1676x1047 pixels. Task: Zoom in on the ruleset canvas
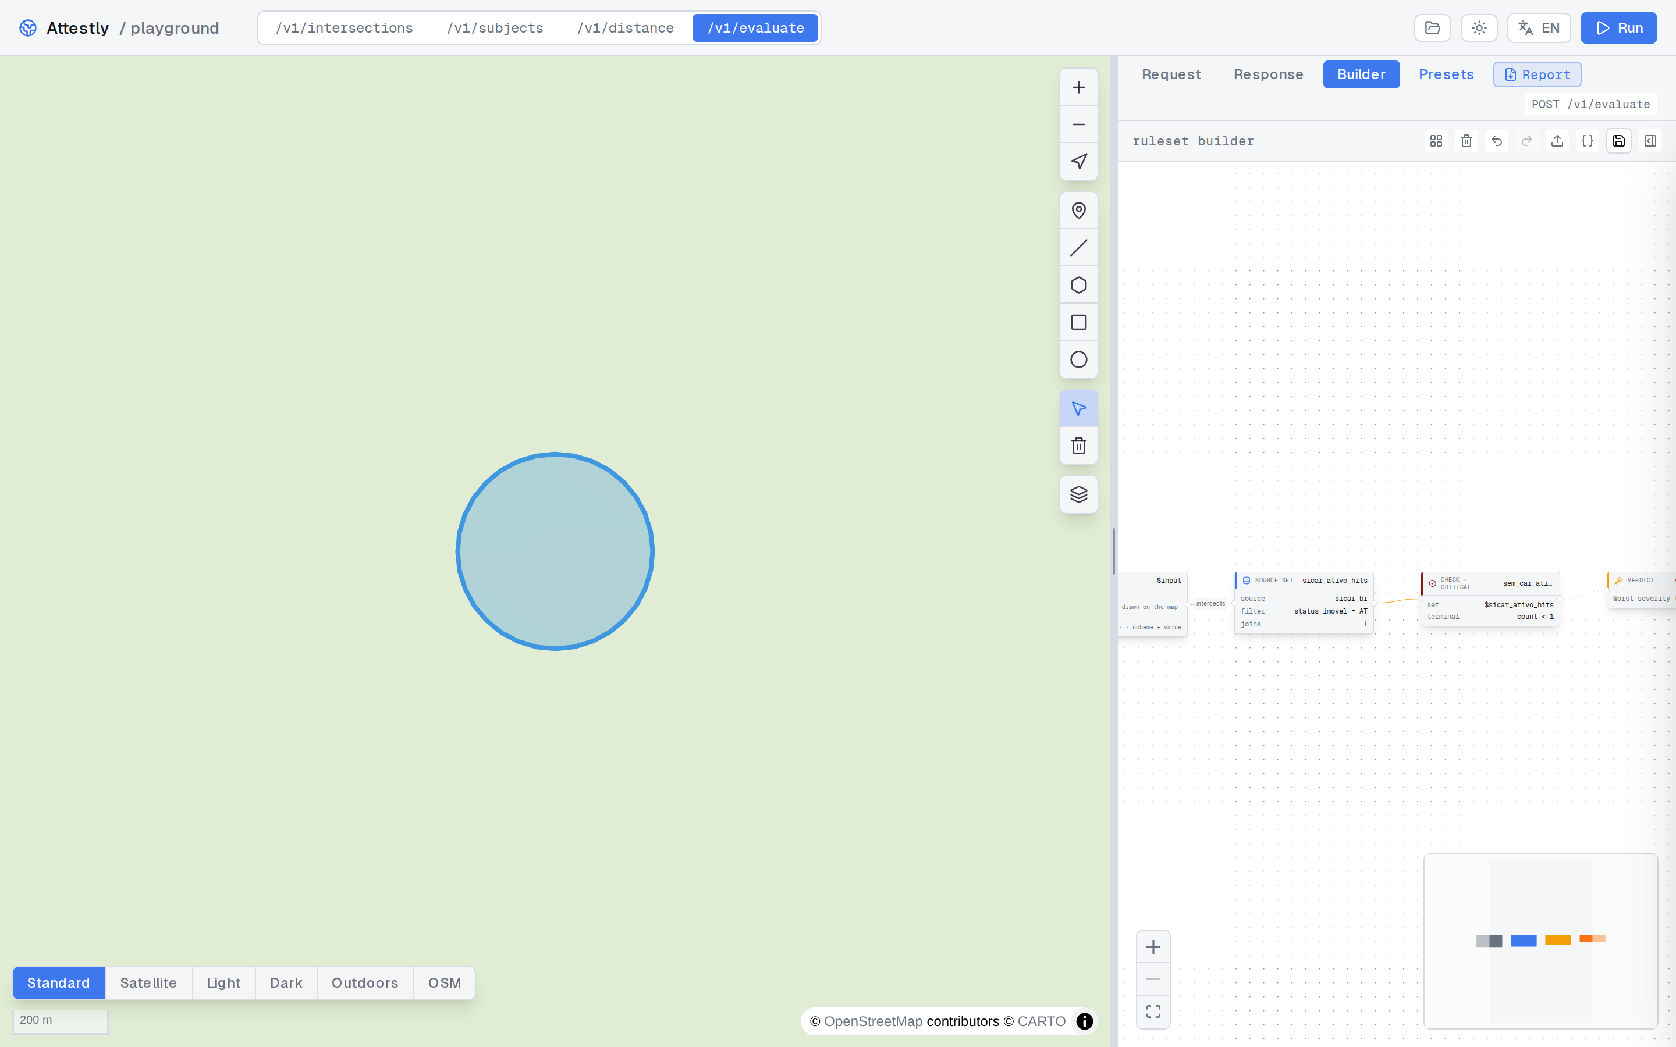[x=1153, y=948]
